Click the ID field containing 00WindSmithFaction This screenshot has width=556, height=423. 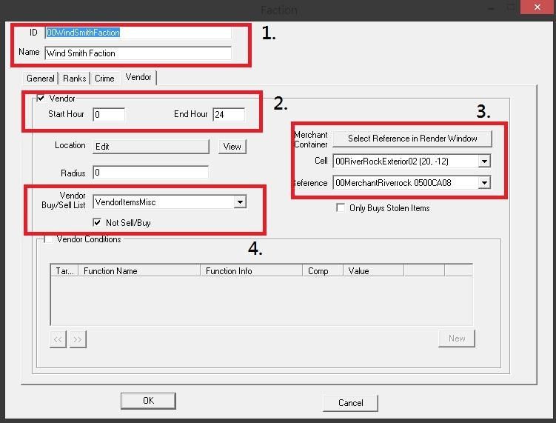click(138, 33)
